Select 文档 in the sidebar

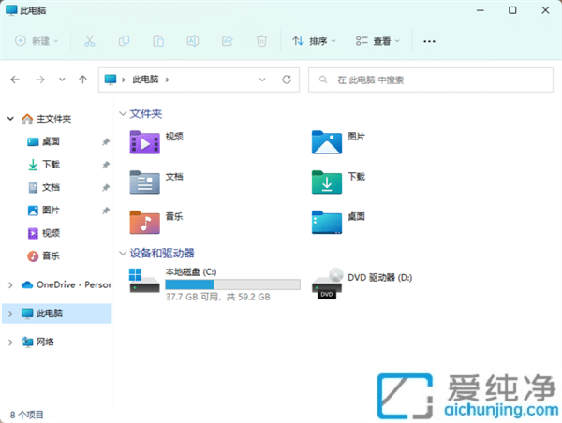[x=51, y=187]
